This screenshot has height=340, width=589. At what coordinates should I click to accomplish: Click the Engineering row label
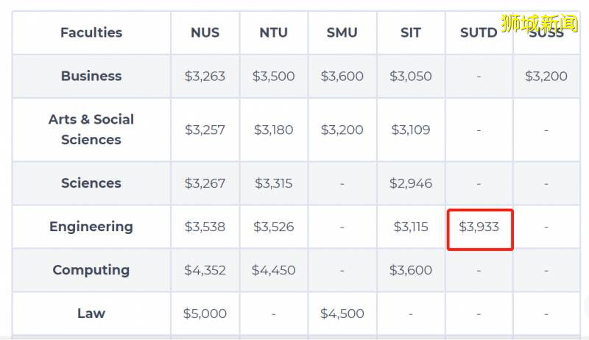(x=91, y=227)
